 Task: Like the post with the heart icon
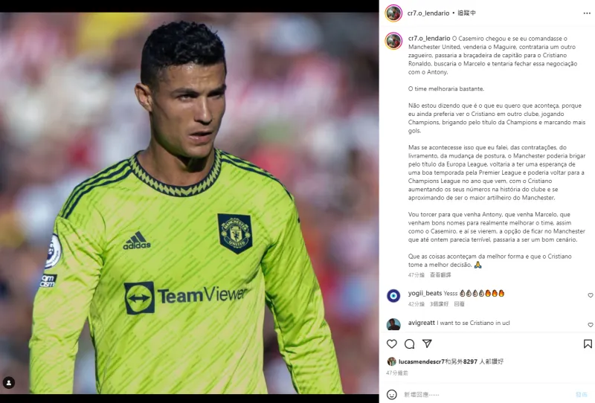392,344
